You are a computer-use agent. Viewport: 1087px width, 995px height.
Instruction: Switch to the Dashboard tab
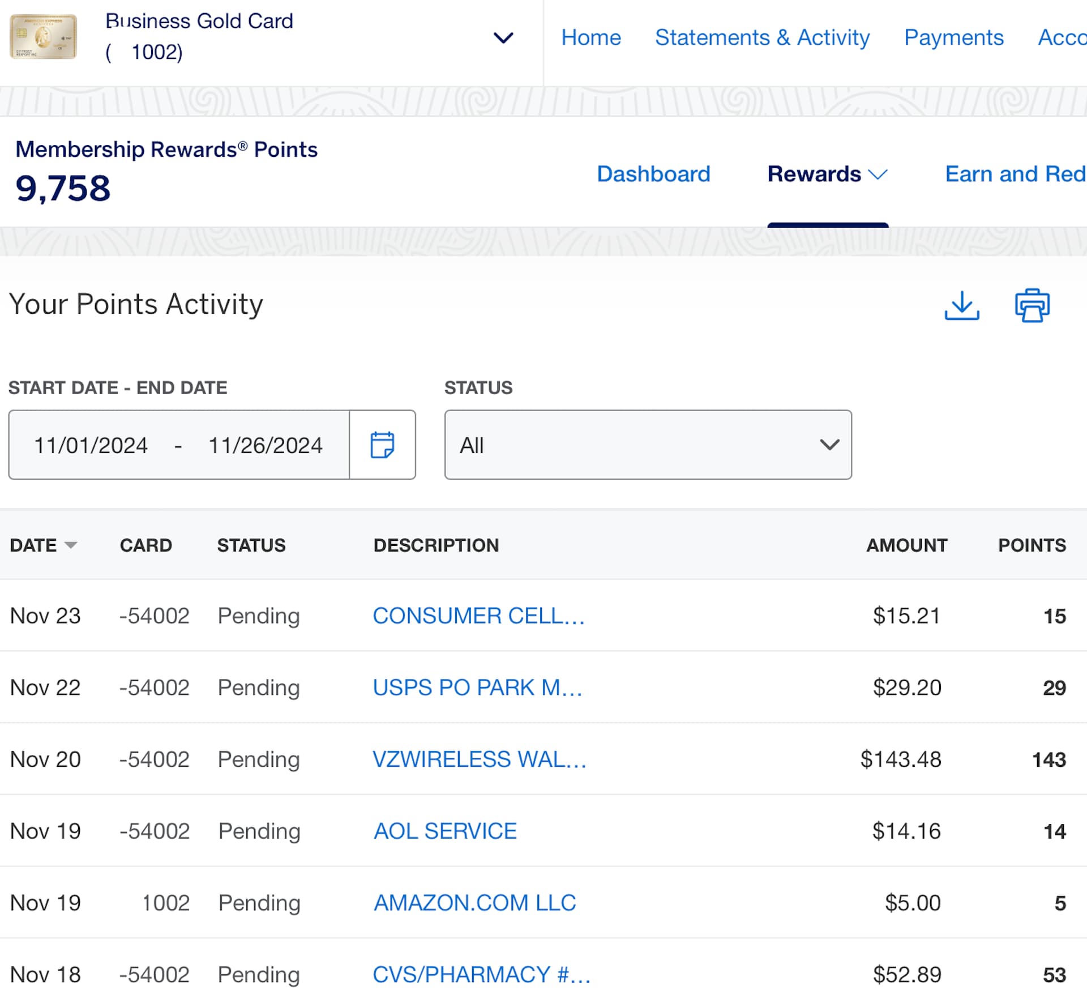click(x=653, y=174)
